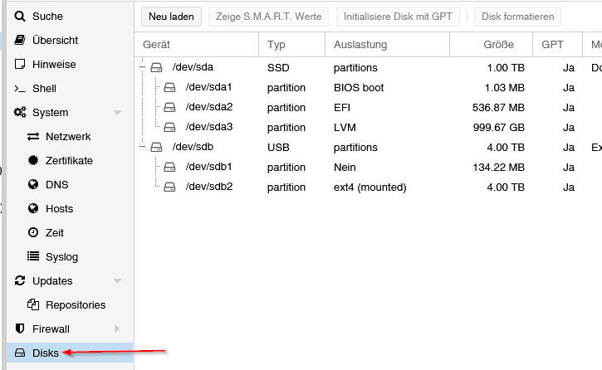The height and width of the screenshot is (370, 602).
Task: Collapse the Updates section arrow
Action: (x=117, y=281)
